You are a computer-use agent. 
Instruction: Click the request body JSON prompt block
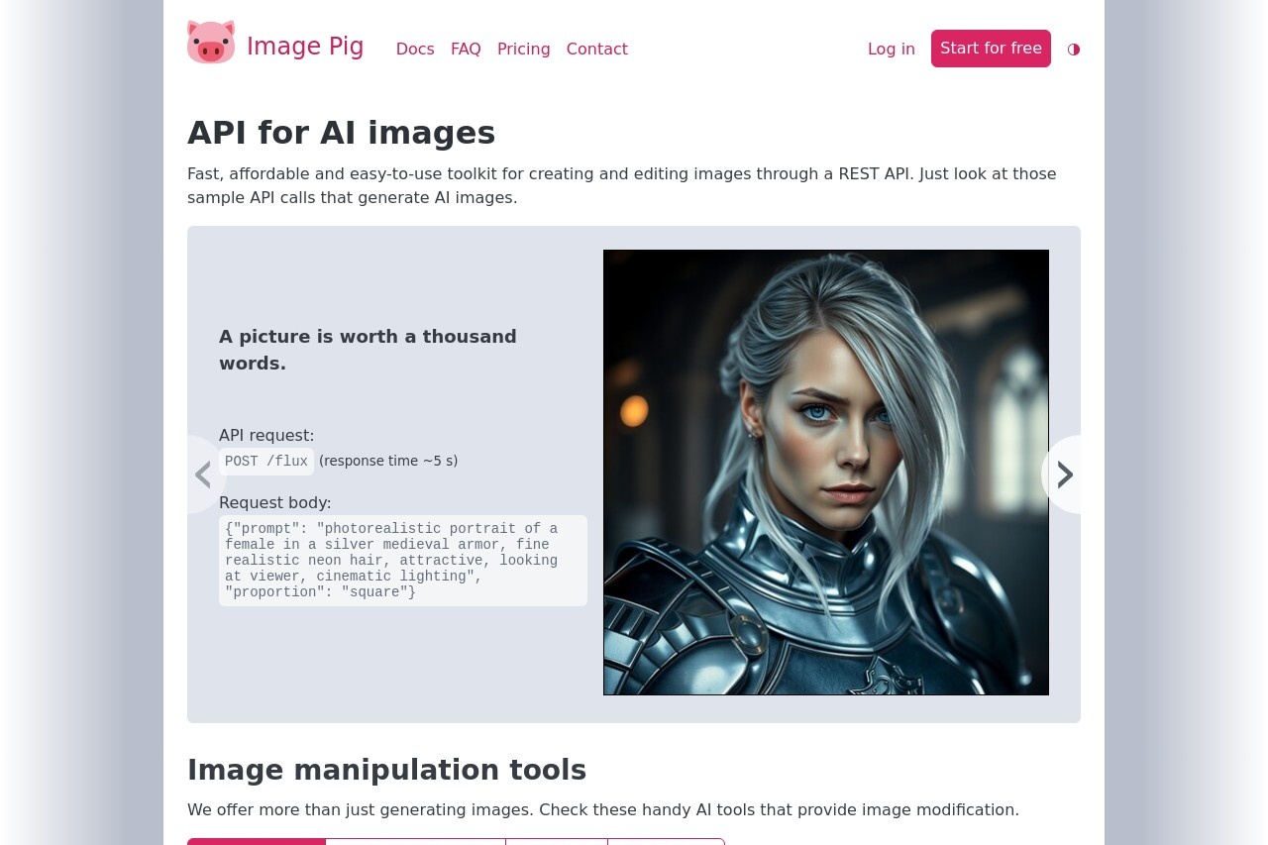[403, 561]
